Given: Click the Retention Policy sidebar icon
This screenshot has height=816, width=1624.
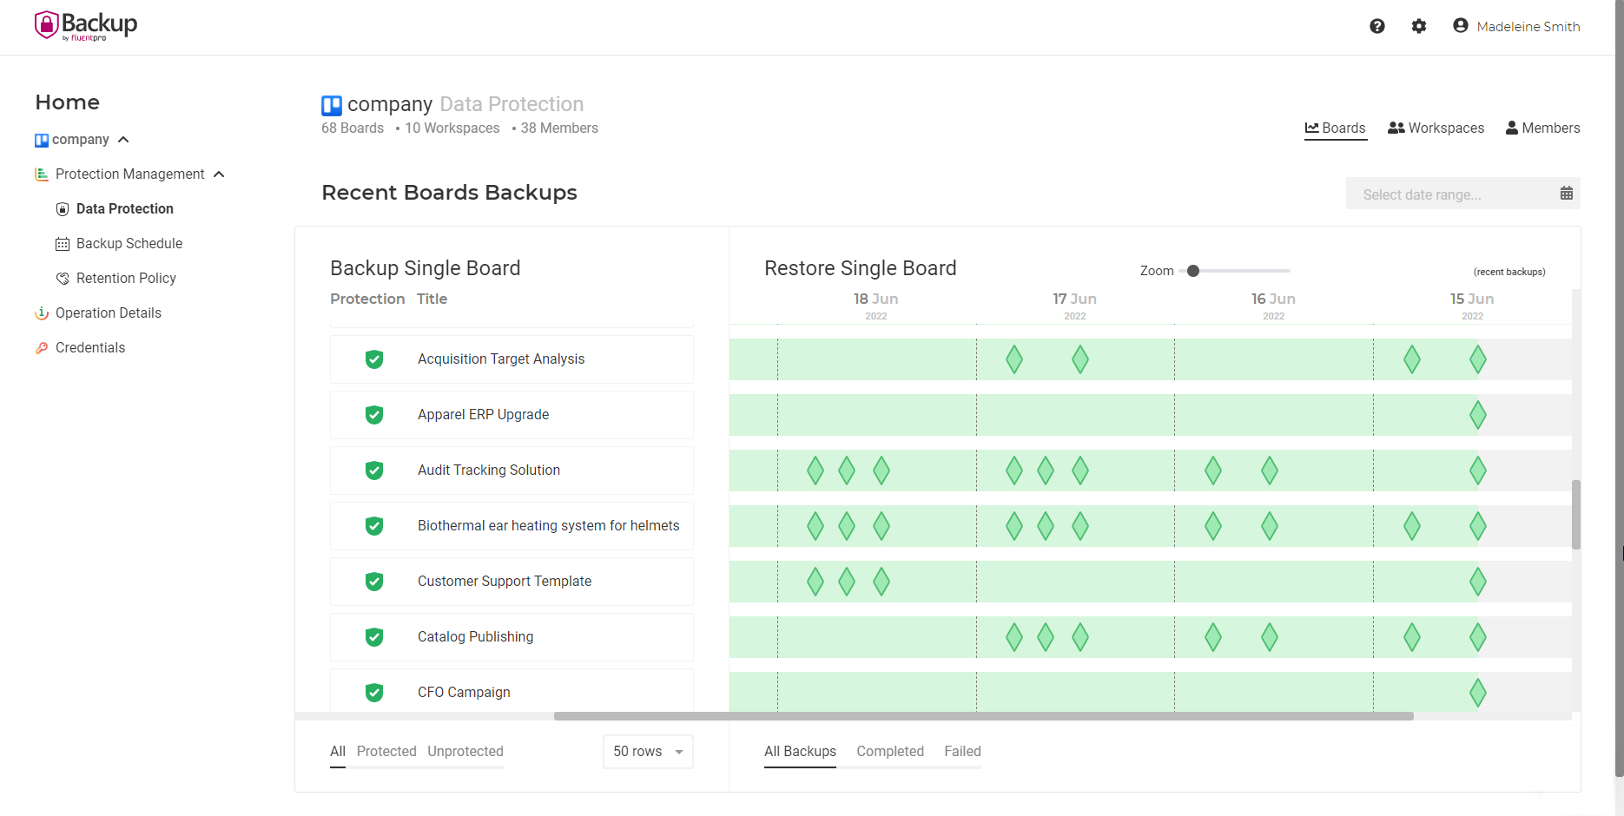Looking at the screenshot, I should [x=63, y=279].
